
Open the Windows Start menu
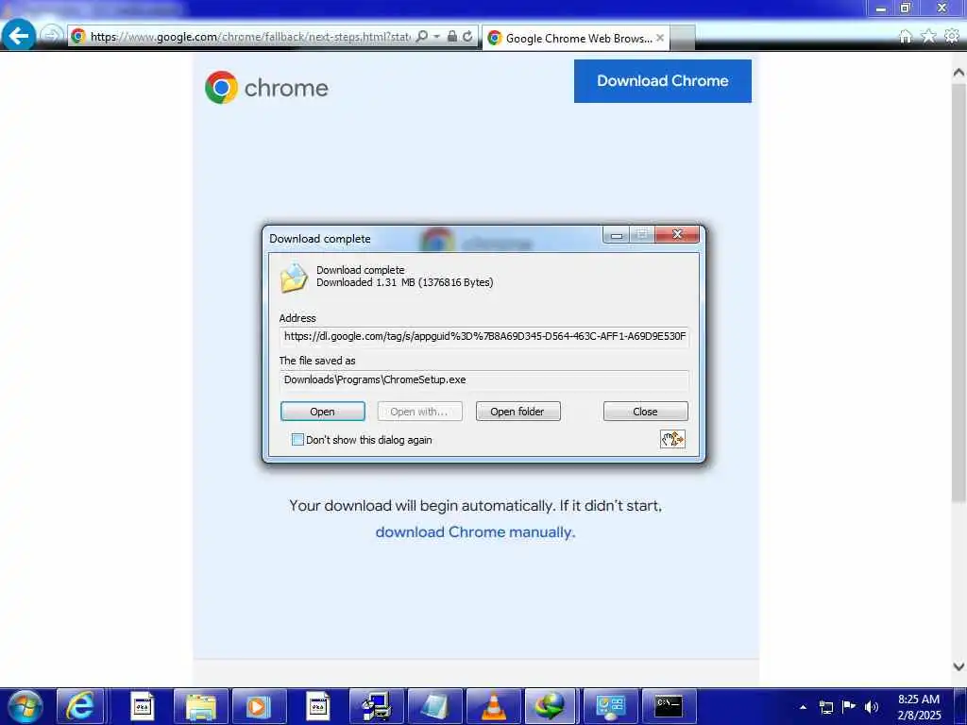tap(25, 706)
